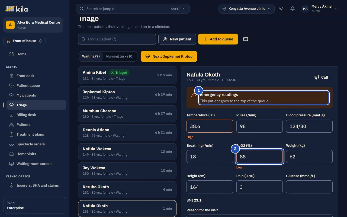This screenshot has height=217, width=347.
Task: Select Joy Wekesa queue row
Action: coord(127,171)
